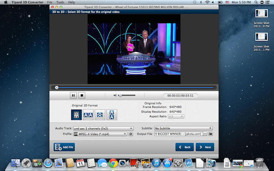Select the first dark highlighted 3D format icon
This screenshot has height=171, width=274.
[76, 115]
